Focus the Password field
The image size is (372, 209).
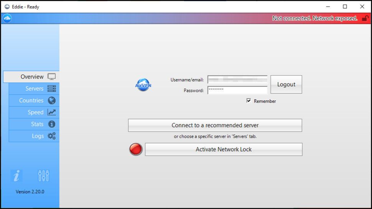tap(237, 90)
